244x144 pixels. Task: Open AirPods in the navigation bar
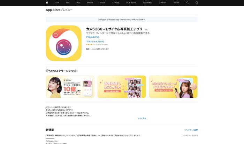(x=116, y=2)
